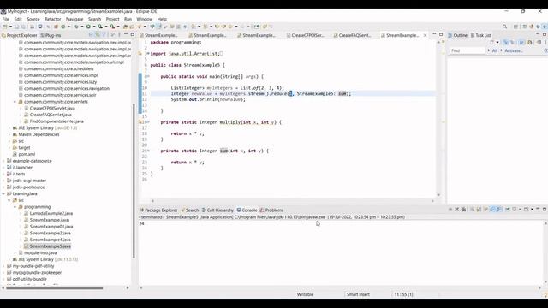Screen dimensions: 548x308
Task: Click the Remove Launch icon in Console toolbar
Action: coord(456,209)
